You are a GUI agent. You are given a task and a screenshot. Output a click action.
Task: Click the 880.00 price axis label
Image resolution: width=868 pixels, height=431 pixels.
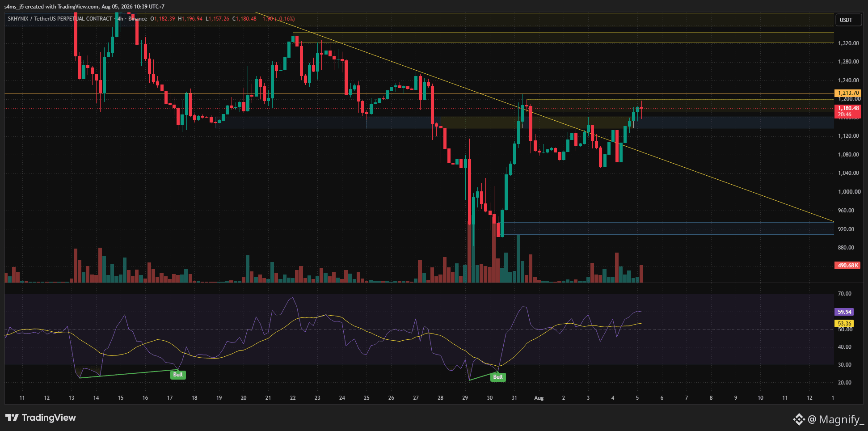(x=846, y=248)
